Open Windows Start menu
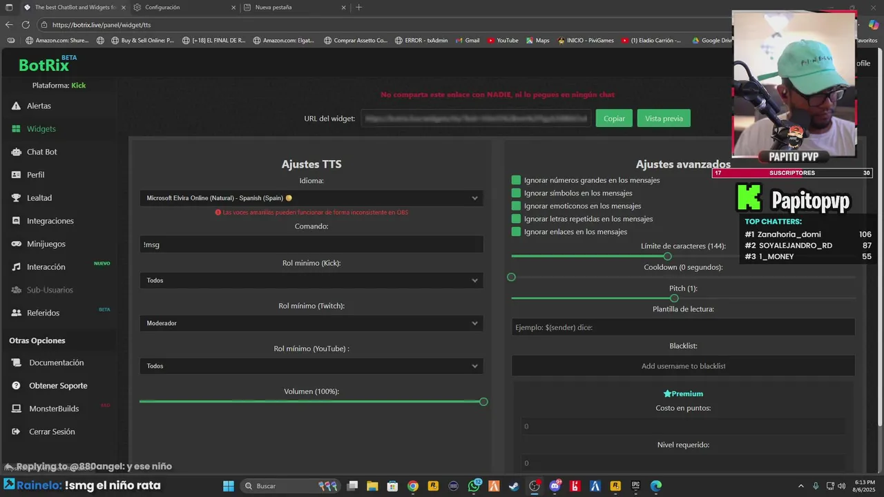Viewport: 884px width, 497px height. [228, 486]
